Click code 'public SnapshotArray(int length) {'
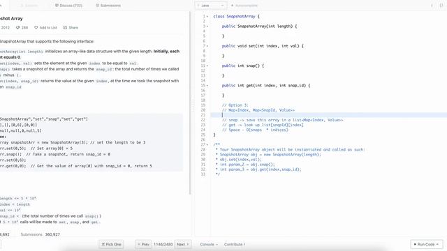The image size is (447, 251). (259, 26)
